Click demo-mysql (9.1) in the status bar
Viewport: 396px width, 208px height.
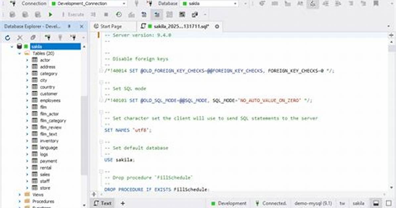coord(313,203)
